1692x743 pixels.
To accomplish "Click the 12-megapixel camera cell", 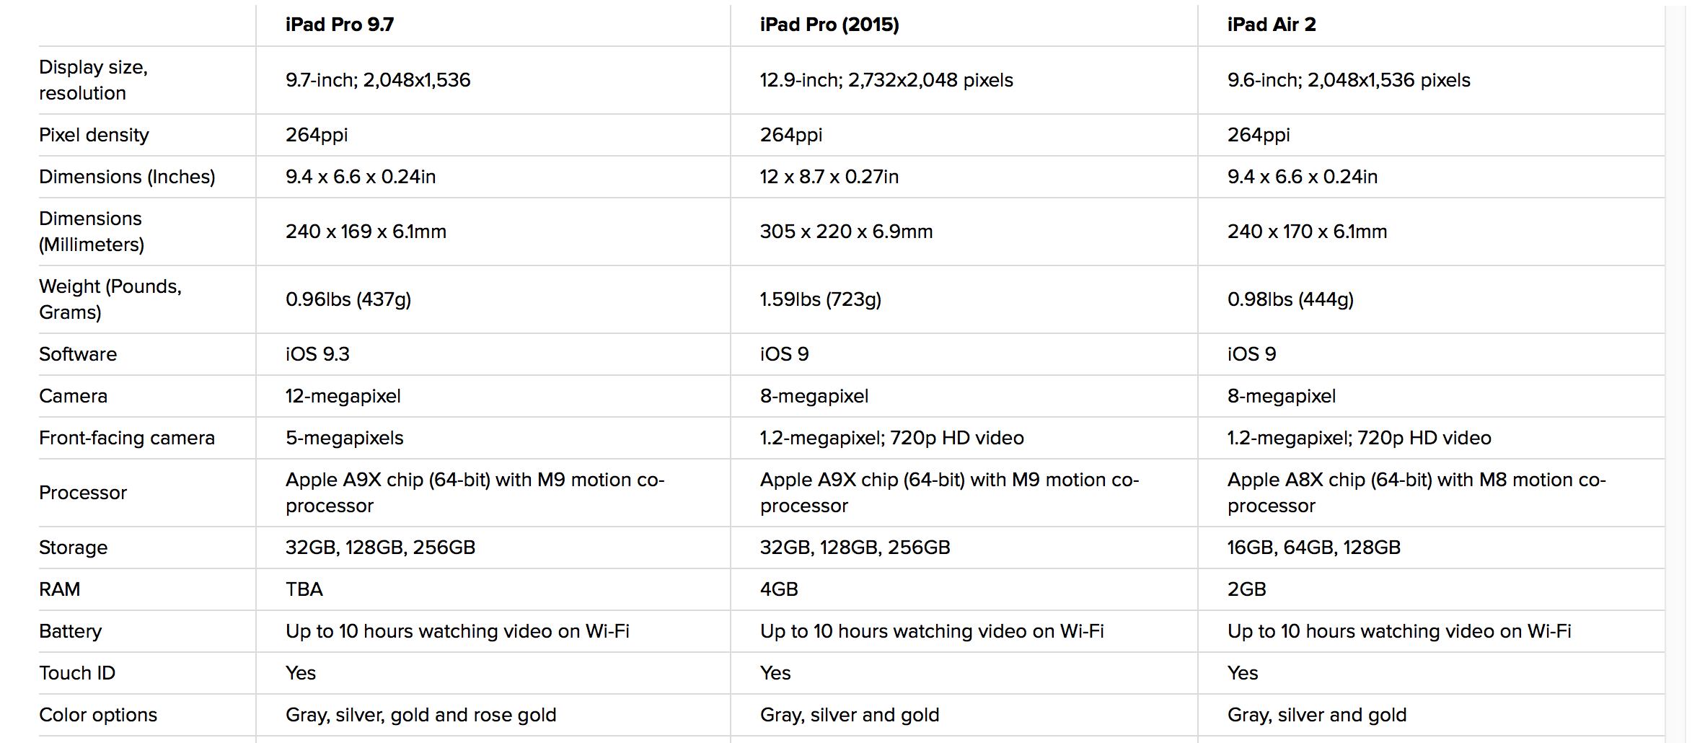I will (x=343, y=396).
